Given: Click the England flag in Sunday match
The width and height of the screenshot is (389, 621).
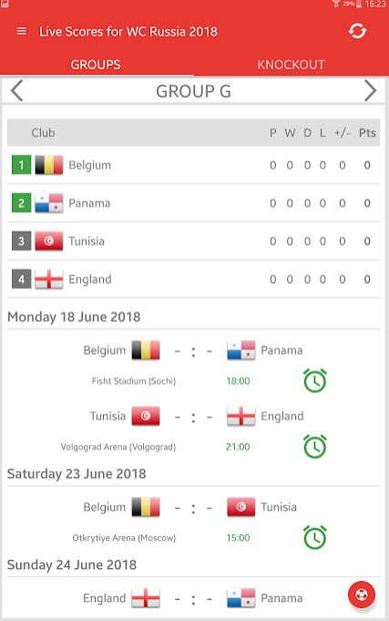Looking at the screenshot, I should tap(146, 597).
